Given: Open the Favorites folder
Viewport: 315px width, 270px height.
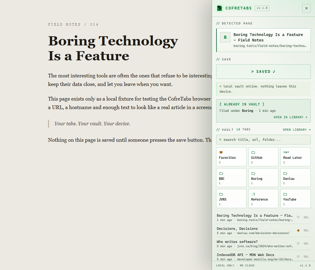Looking at the screenshot, I should [x=231, y=157].
